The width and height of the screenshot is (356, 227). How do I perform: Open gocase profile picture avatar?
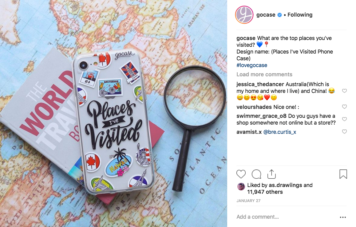244,15
